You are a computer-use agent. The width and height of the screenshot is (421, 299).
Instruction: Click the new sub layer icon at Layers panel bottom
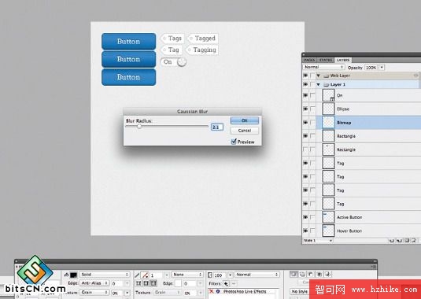click(399, 241)
